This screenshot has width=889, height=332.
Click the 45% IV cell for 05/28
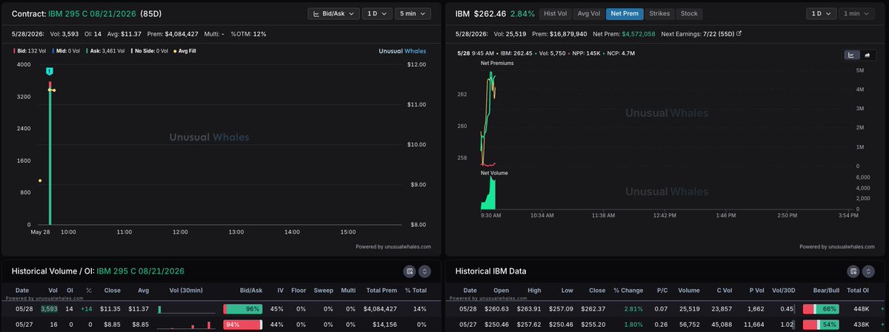(x=276, y=309)
